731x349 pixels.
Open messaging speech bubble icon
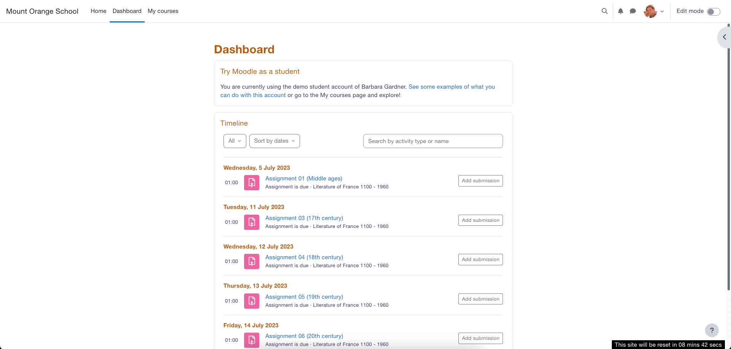coord(633,11)
